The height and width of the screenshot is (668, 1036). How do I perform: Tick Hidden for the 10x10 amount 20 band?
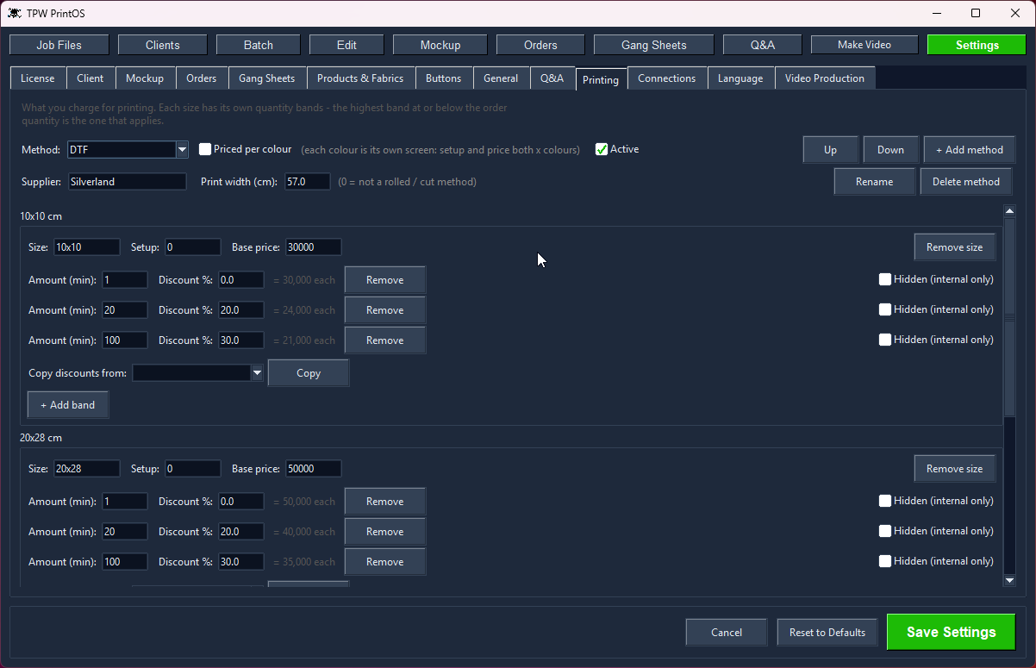click(x=885, y=309)
